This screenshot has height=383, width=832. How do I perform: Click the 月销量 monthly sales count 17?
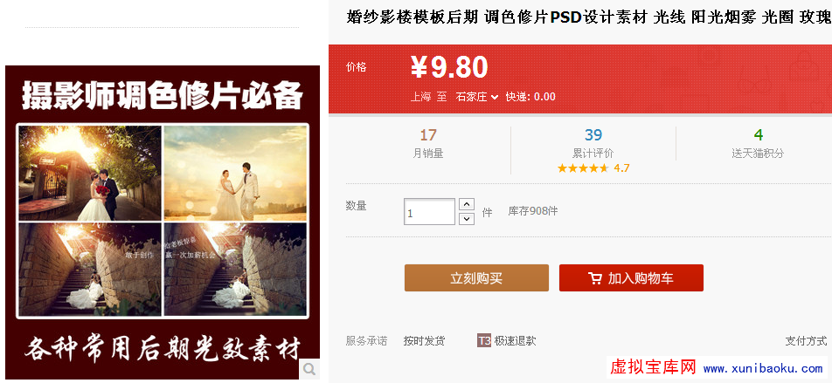[428, 135]
